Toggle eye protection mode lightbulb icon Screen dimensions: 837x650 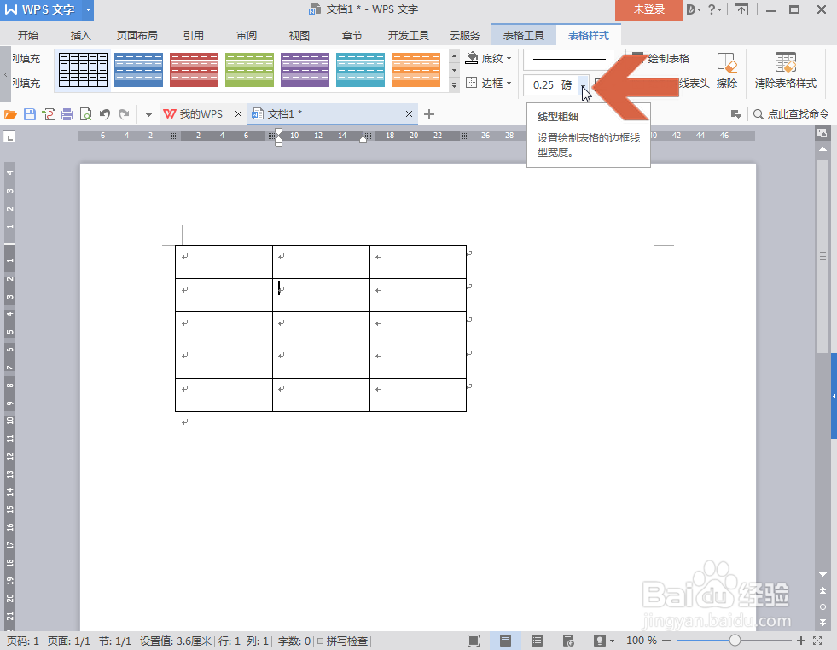coord(599,641)
